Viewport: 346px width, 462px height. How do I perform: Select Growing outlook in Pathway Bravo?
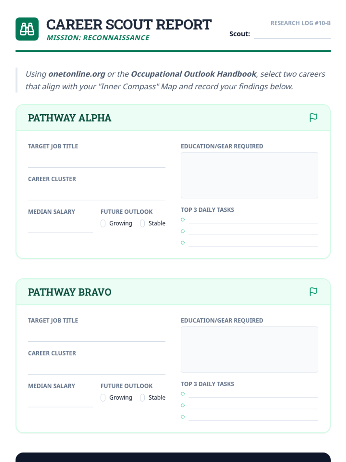pos(103,398)
